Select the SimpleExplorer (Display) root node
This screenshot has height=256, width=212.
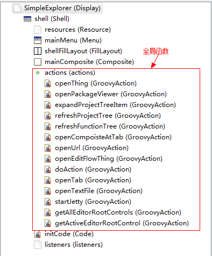[62, 8]
